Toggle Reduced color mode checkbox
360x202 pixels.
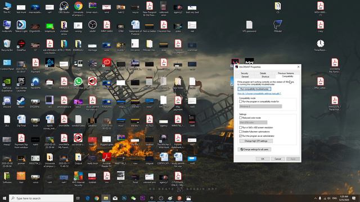[241, 118]
